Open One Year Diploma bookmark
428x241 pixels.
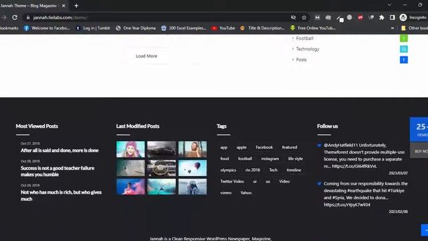coord(136,28)
